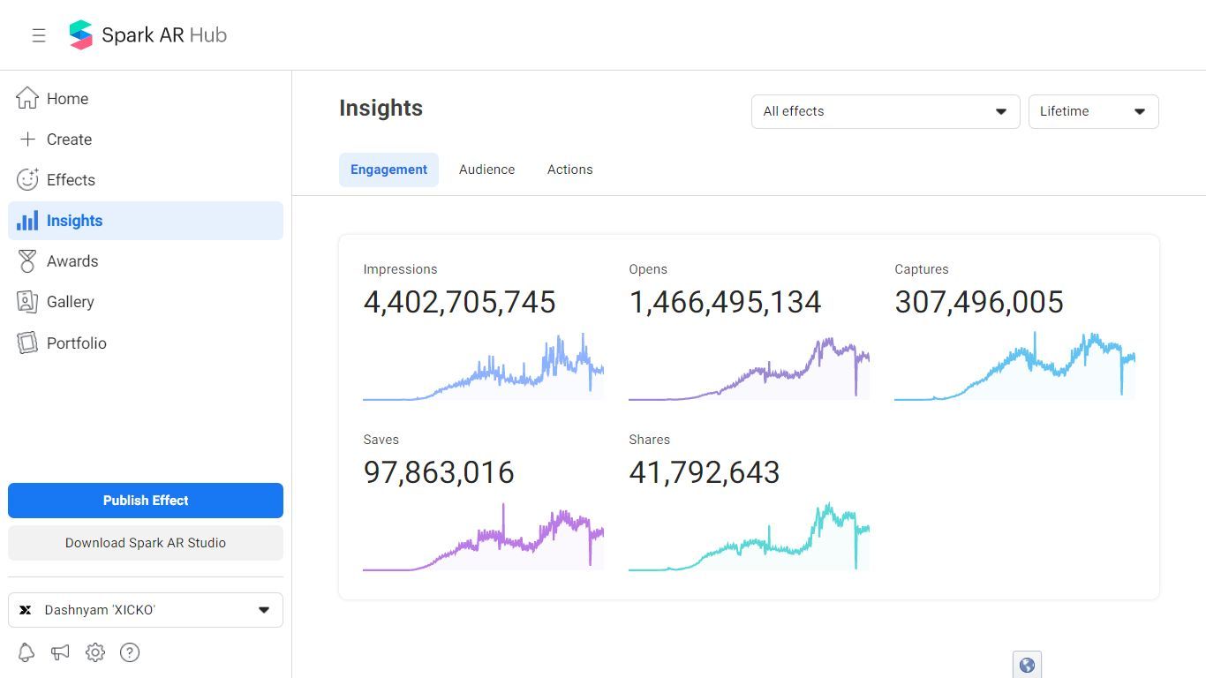Click the globe icon at bottom right

tap(1027, 665)
